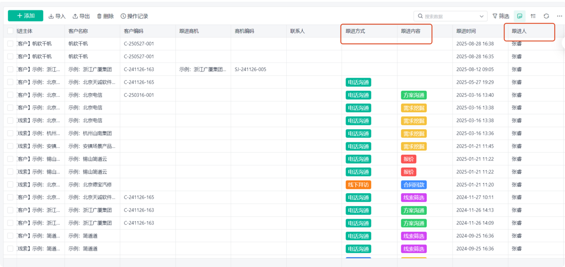Click the orange 线下拜访 tag
This screenshot has height=267, width=565.
coord(358,185)
